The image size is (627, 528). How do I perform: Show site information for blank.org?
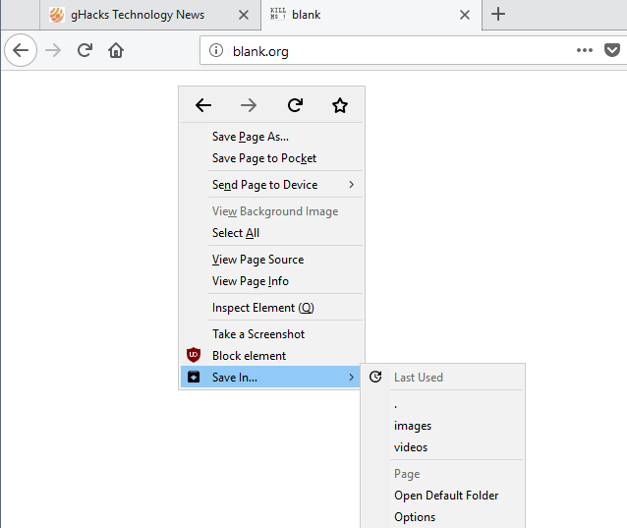pyautogui.click(x=216, y=50)
